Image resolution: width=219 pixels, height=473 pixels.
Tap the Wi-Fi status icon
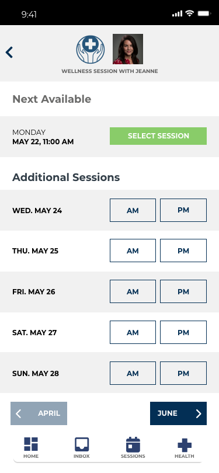coord(189,13)
